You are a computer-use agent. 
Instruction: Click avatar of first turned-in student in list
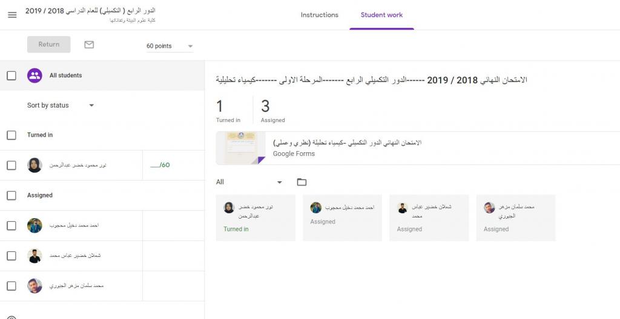pyautogui.click(x=35, y=165)
